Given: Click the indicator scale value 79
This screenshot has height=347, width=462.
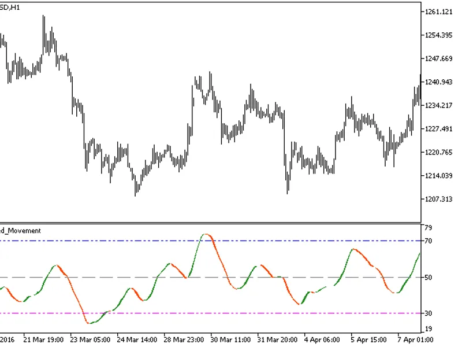Looking at the screenshot, I should point(428,228).
